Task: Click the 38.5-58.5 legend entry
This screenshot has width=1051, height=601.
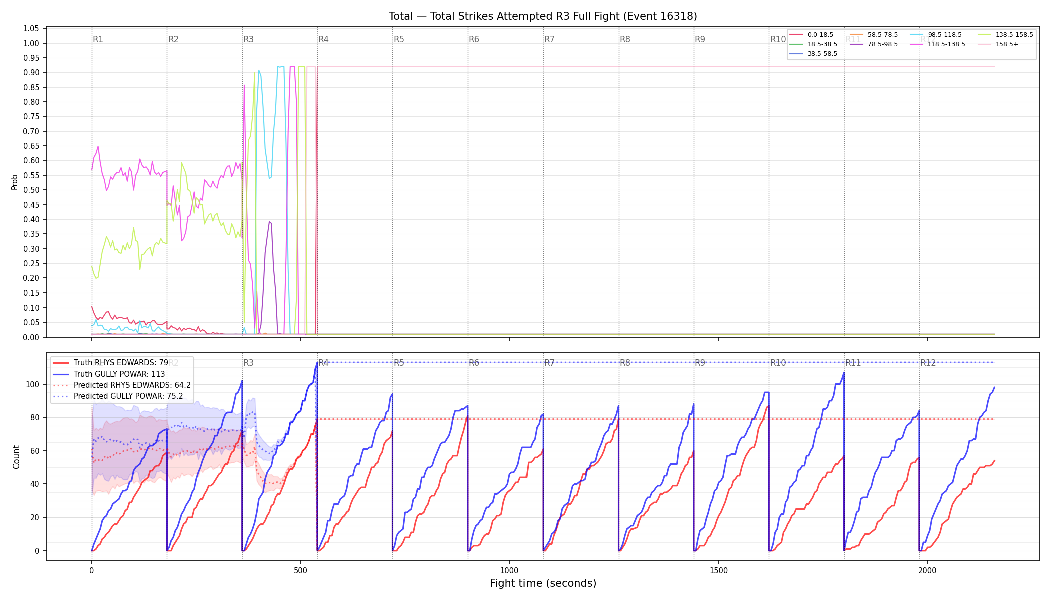Action: click(x=813, y=54)
